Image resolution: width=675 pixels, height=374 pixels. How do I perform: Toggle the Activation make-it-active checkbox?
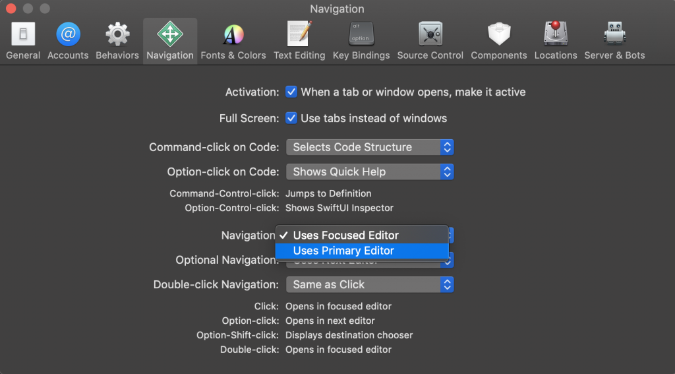tap(291, 92)
